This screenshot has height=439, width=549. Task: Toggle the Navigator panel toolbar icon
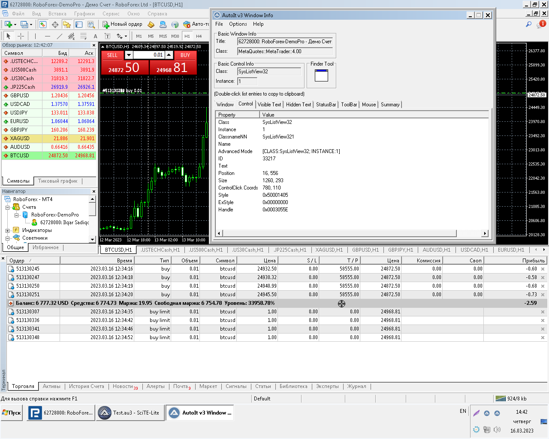coord(67,24)
